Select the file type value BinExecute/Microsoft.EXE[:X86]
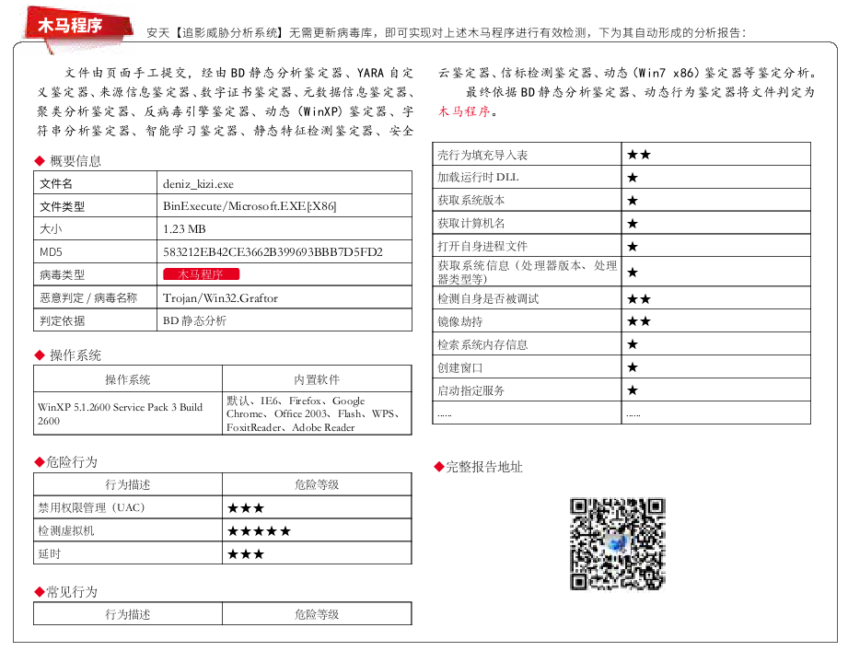848x651 pixels. tap(250, 206)
